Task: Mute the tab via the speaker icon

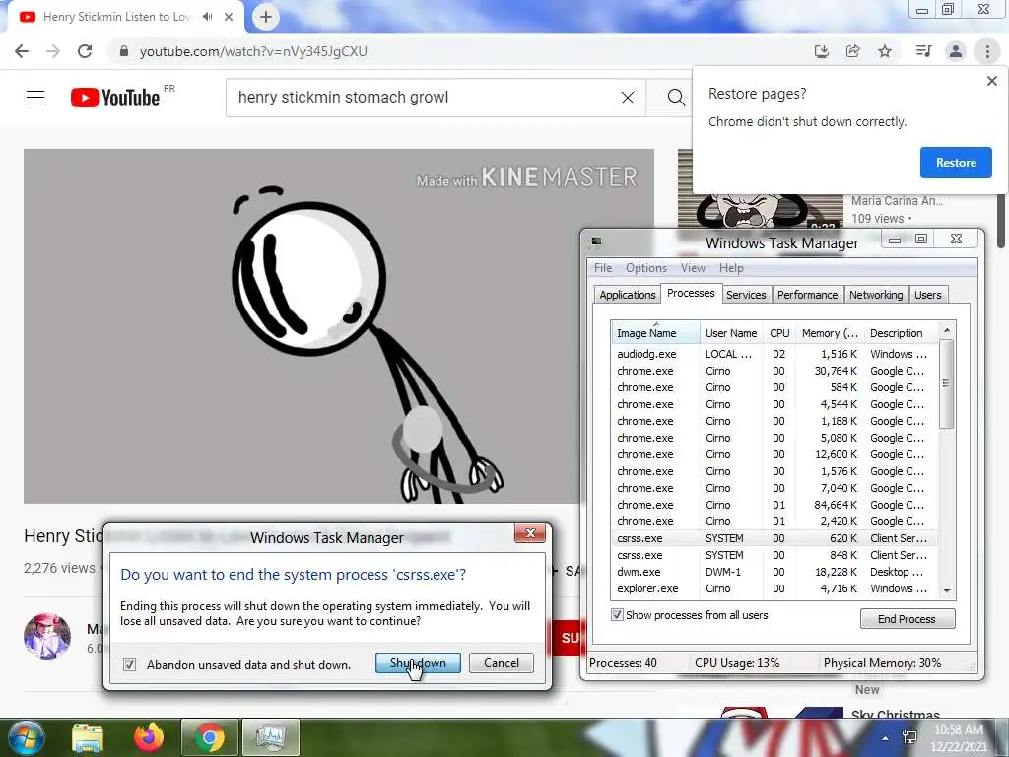Action: click(x=207, y=17)
